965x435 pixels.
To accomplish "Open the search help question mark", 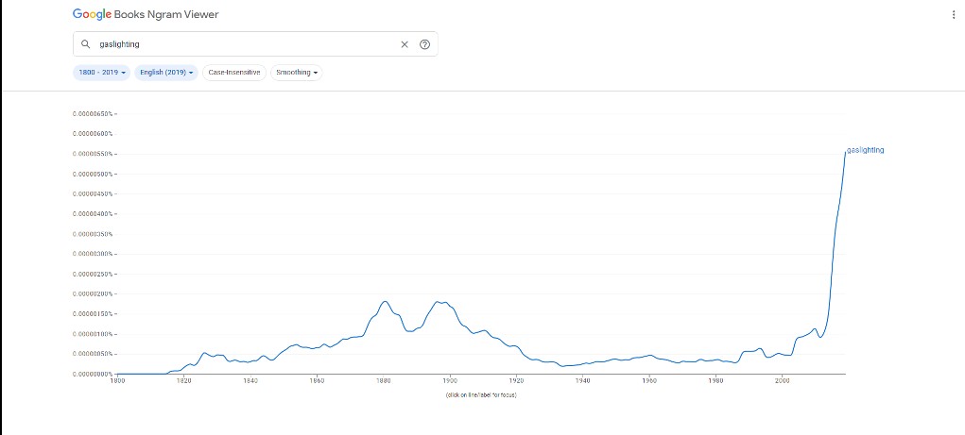I will click(424, 44).
